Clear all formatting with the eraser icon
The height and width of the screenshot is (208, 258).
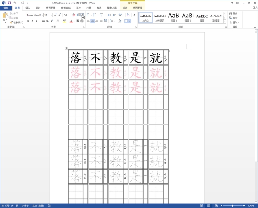tap(74, 15)
